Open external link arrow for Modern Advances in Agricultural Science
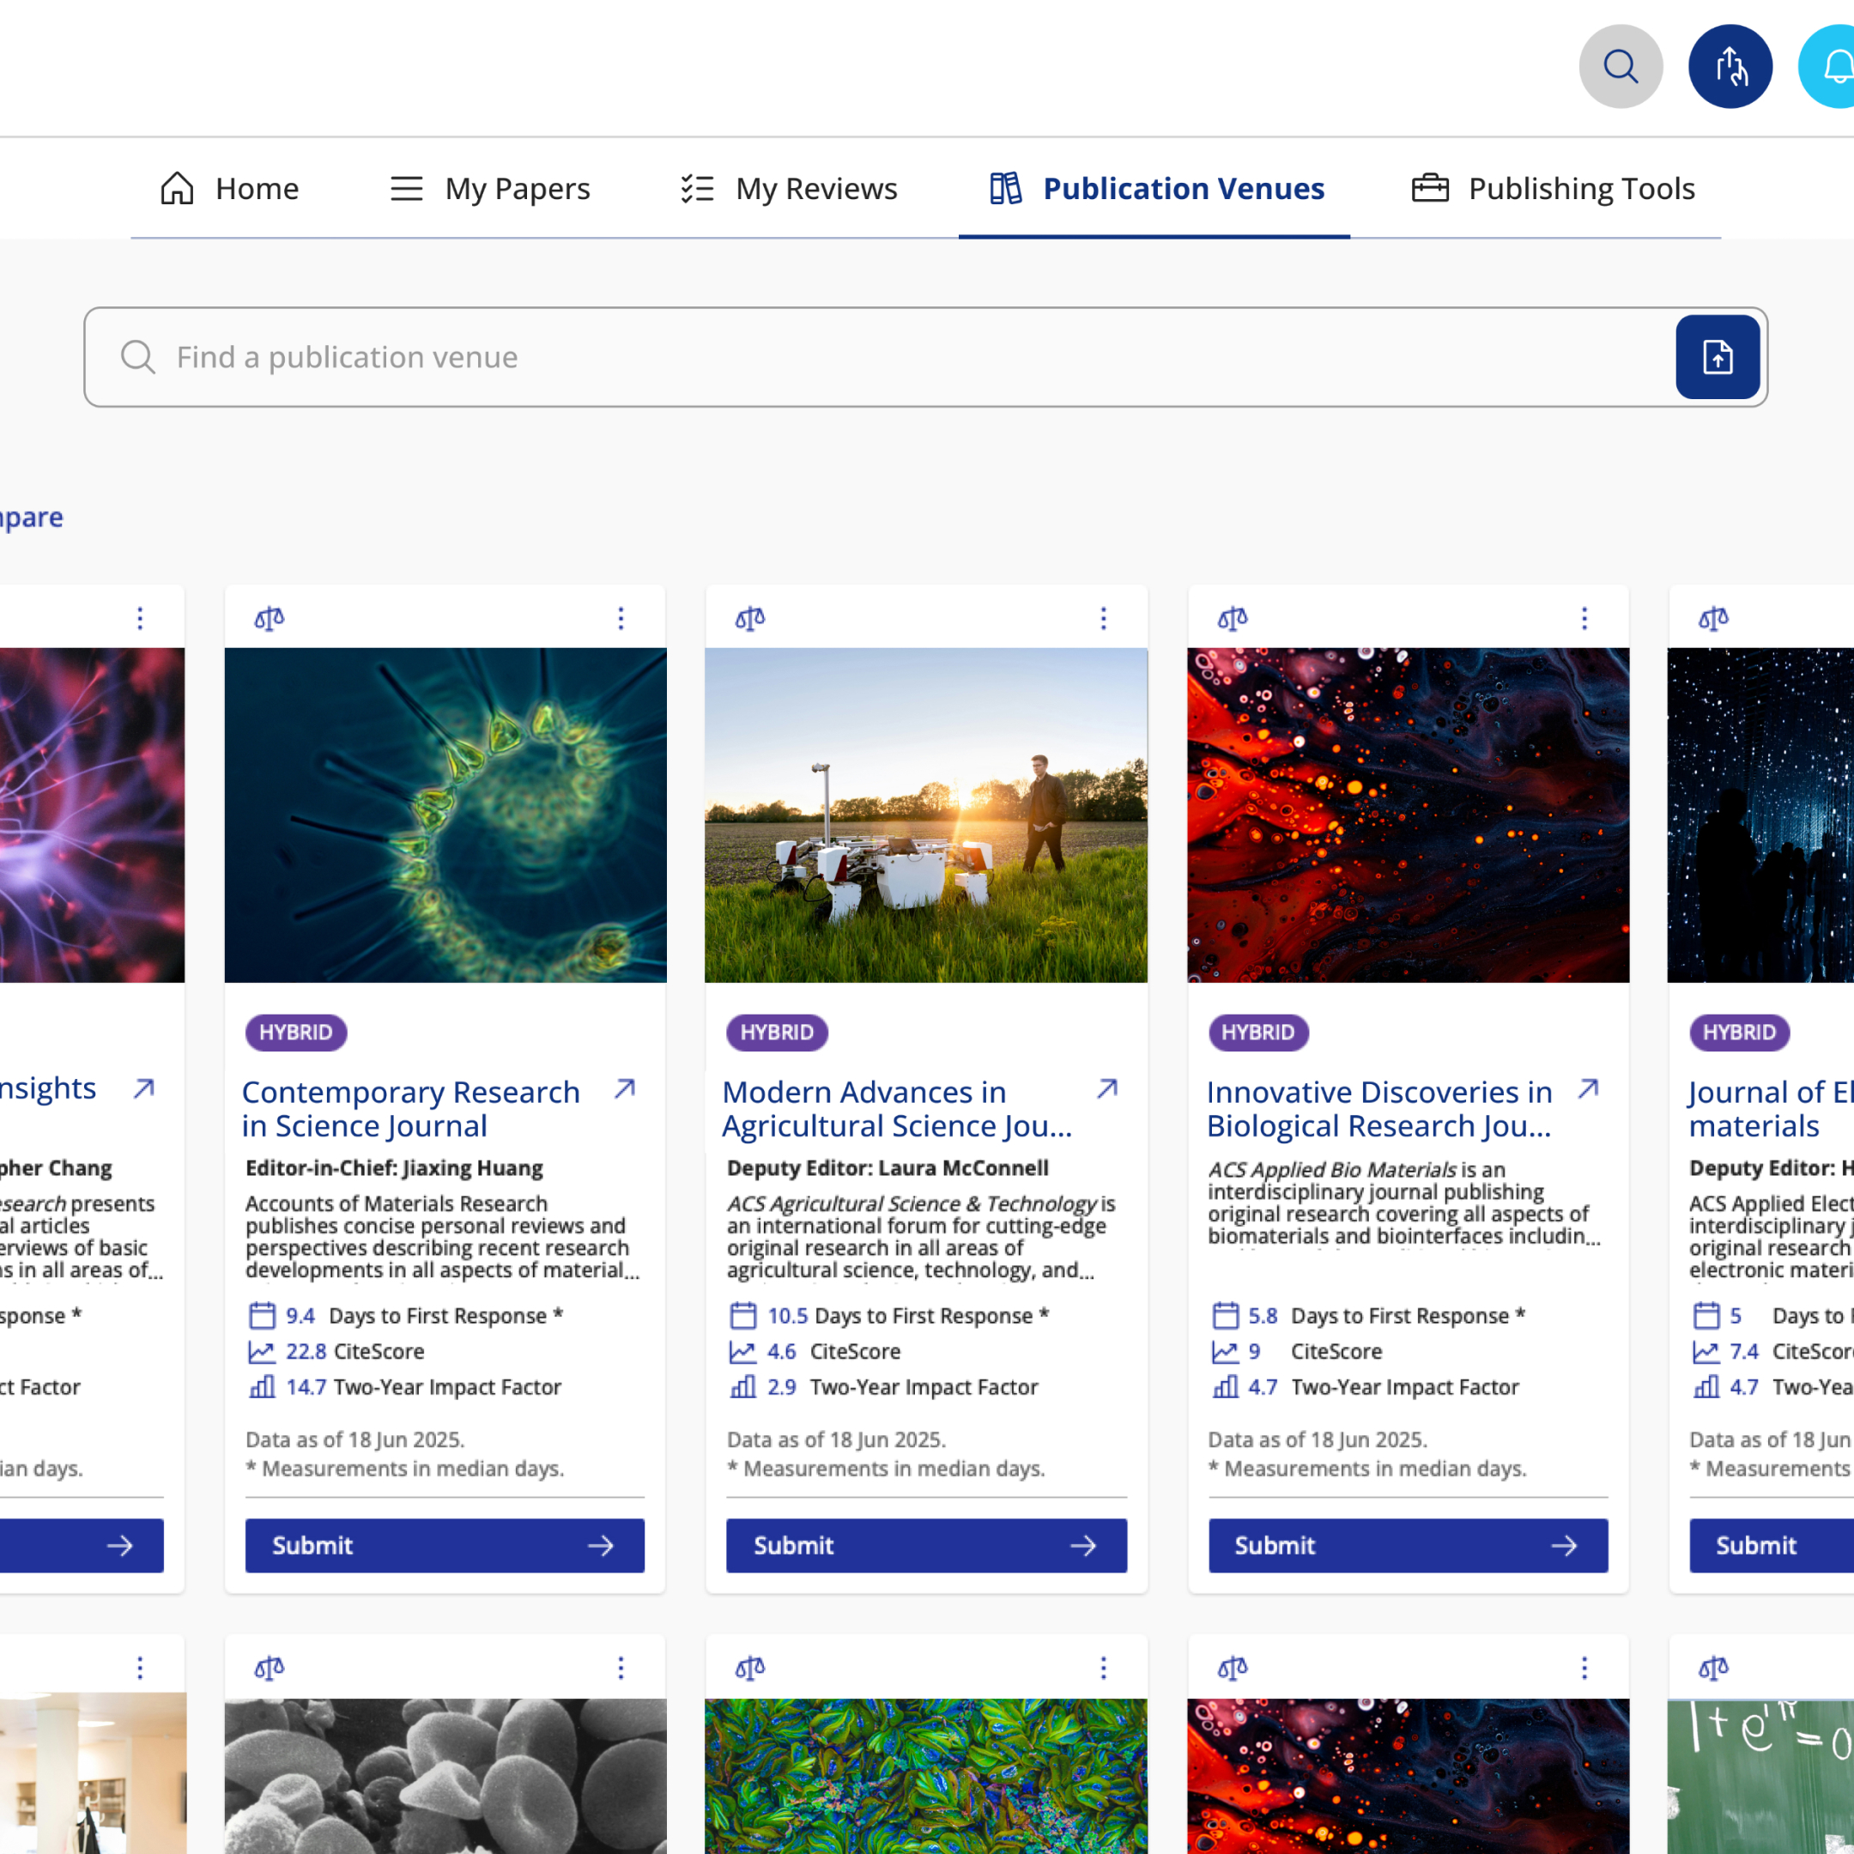Screen dimensions: 1854x1854 pos(1106,1088)
